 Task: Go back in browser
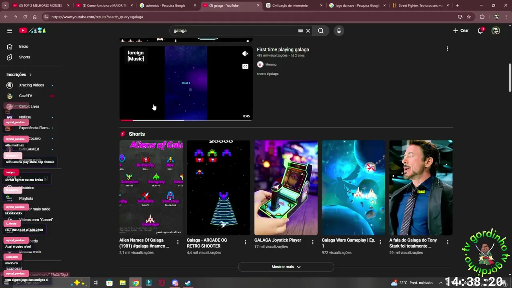6,17
